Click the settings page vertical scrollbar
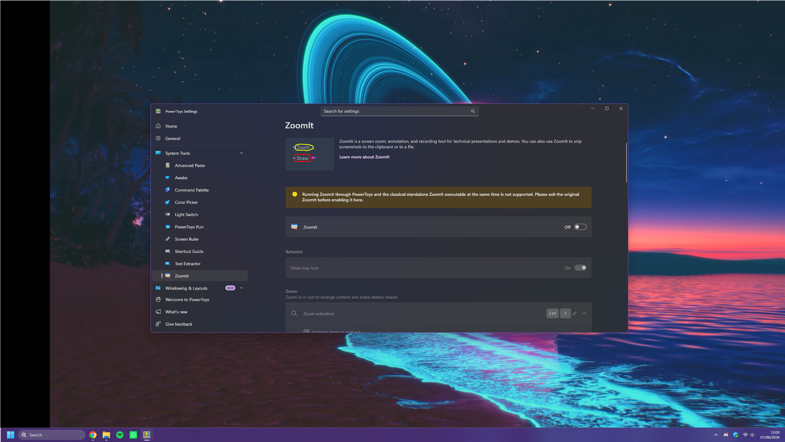The width and height of the screenshot is (785, 442). click(x=626, y=163)
